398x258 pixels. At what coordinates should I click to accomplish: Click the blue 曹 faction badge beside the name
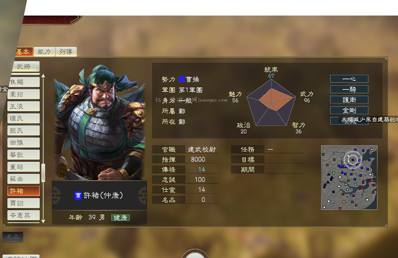pyautogui.click(x=78, y=195)
